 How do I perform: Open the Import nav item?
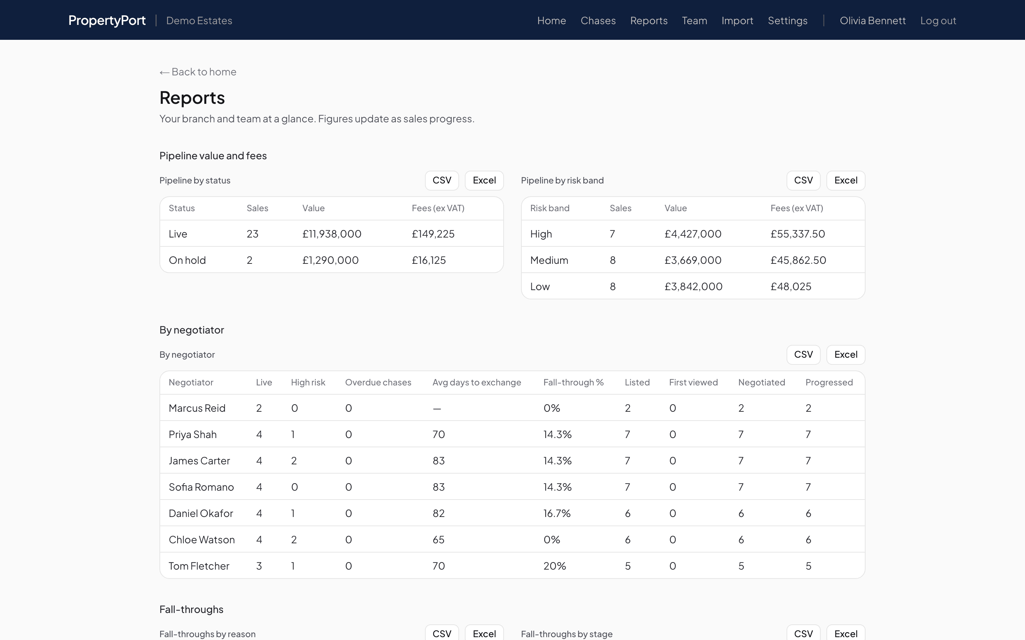coord(737,20)
